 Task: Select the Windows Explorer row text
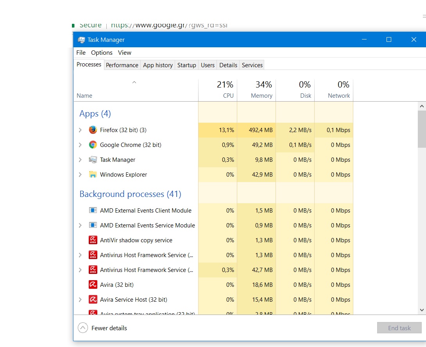pyautogui.click(x=124, y=174)
